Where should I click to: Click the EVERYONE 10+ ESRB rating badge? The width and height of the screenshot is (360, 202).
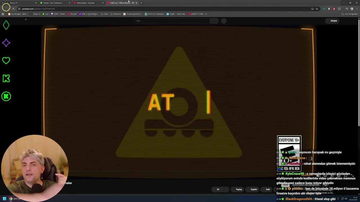coord(289,153)
